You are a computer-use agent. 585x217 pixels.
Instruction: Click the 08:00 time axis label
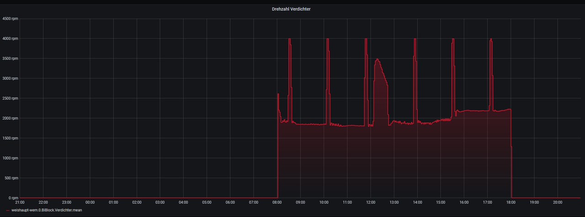[x=277, y=202]
